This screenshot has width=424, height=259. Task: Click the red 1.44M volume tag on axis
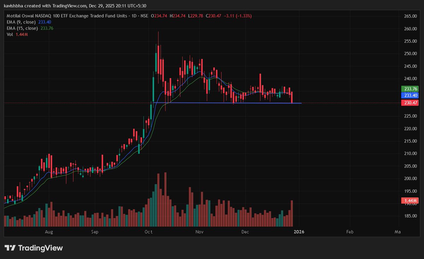[410, 201]
